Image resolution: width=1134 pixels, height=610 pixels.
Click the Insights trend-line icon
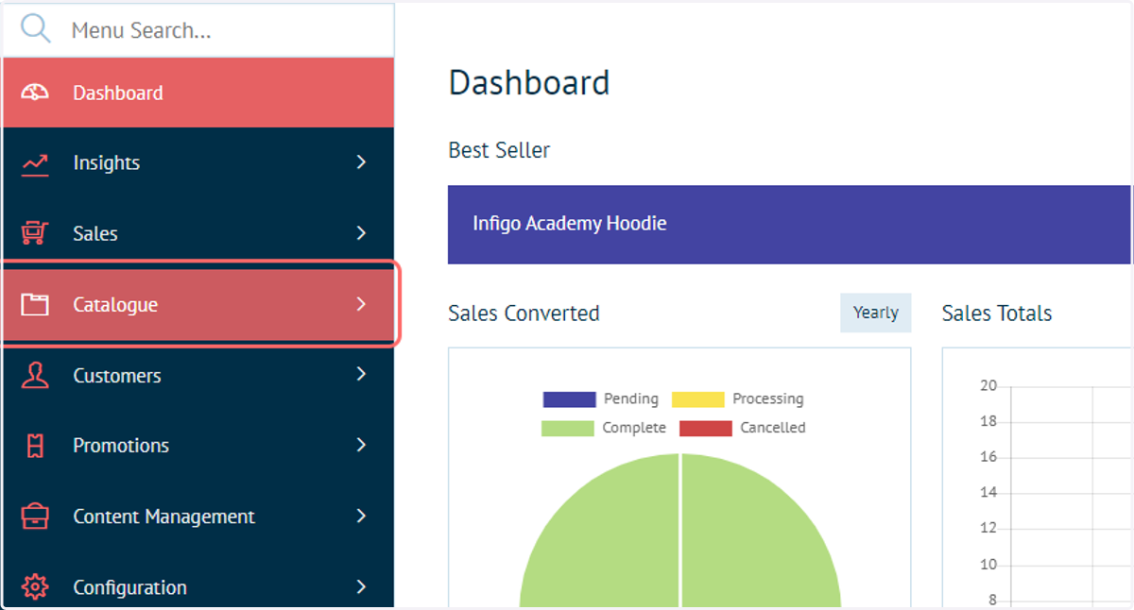[35, 163]
